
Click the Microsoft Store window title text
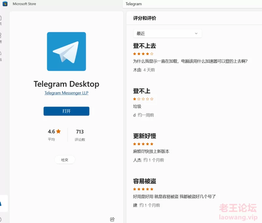point(24,4)
